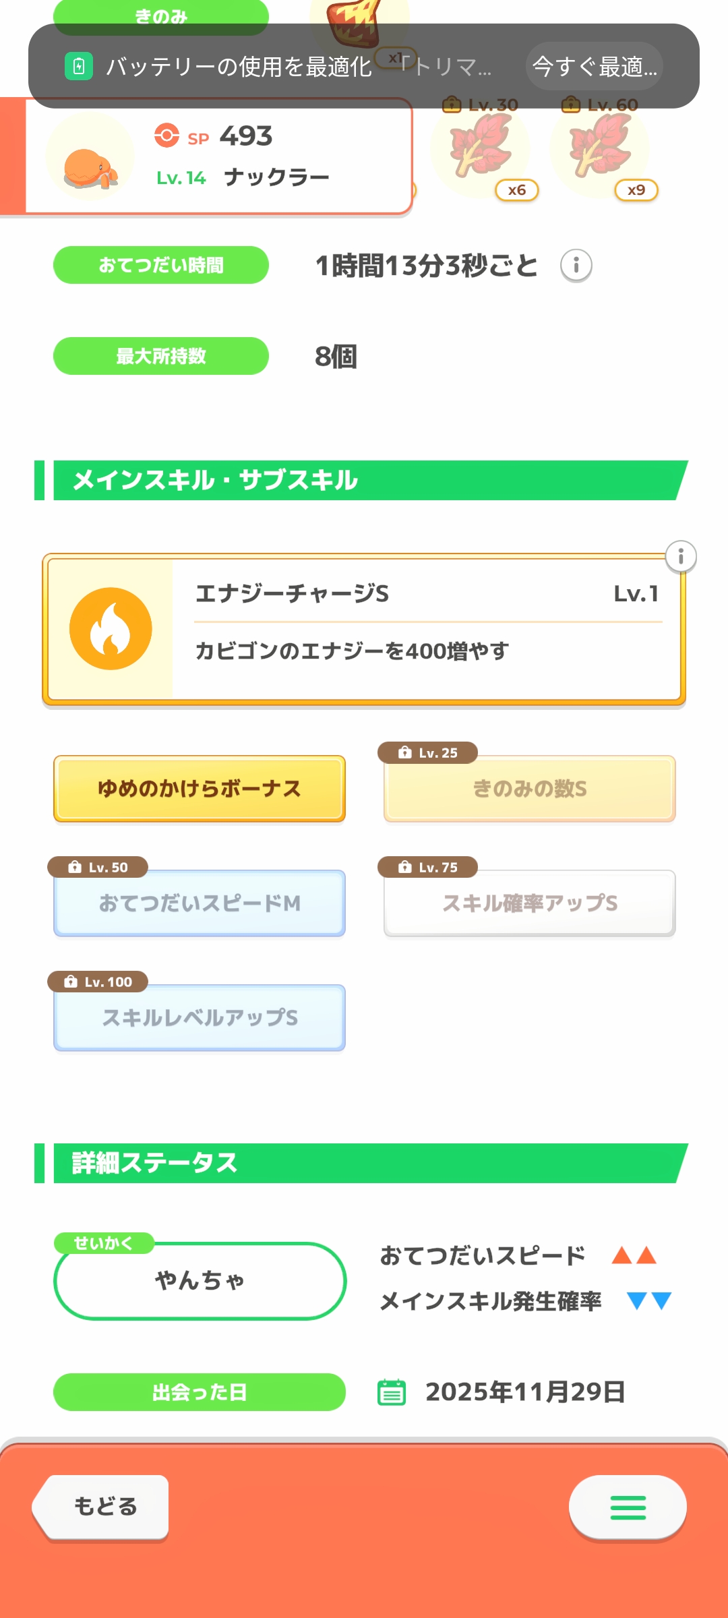Tap the orange flame skill icon

coord(111,629)
